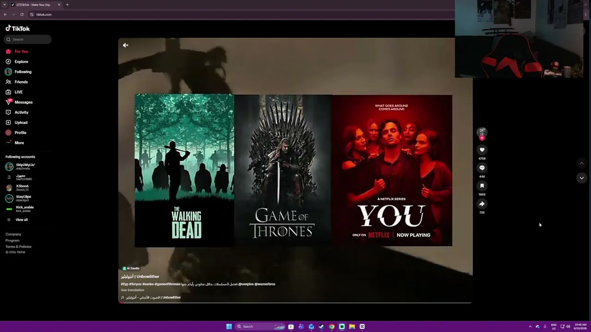Click the TikTok logo
This screenshot has height=332, width=591.
[18, 29]
